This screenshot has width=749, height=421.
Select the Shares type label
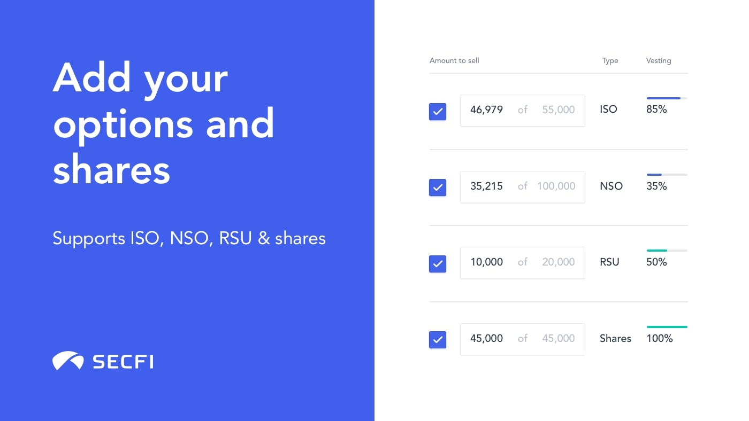[x=615, y=339]
